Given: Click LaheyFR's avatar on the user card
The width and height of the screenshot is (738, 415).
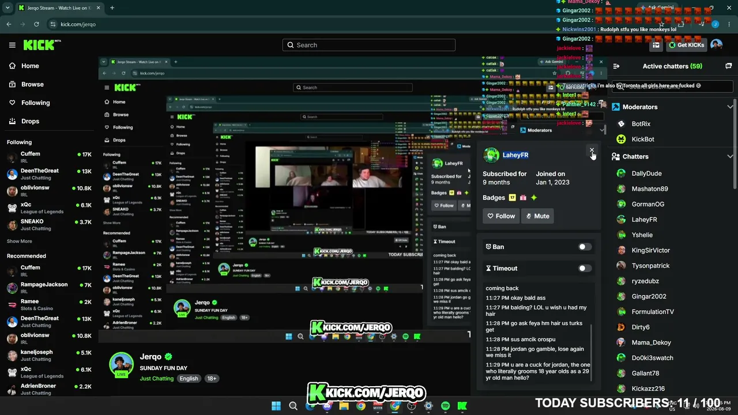Looking at the screenshot, I should [x=491, y=155].
